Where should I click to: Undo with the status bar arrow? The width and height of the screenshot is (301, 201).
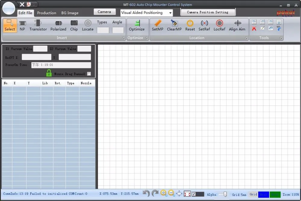pos(146,193)
